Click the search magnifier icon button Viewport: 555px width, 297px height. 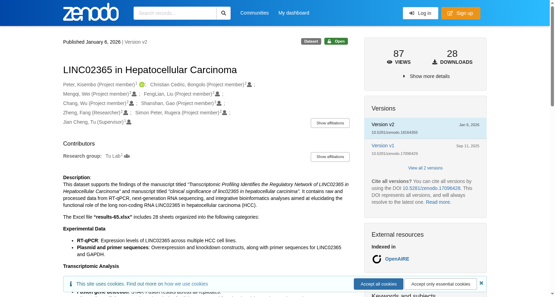(x=223, y=13)
